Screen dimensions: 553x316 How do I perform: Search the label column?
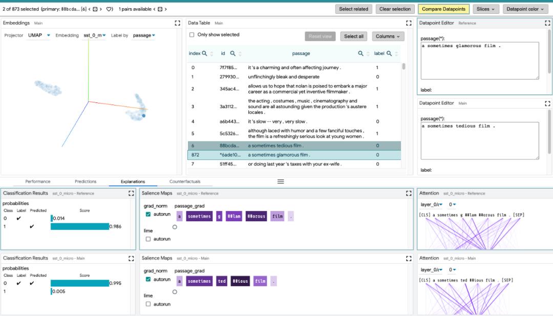point(389,53)
